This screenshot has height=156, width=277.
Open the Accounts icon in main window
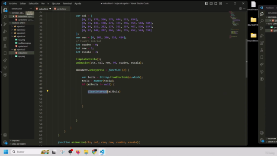5,135
